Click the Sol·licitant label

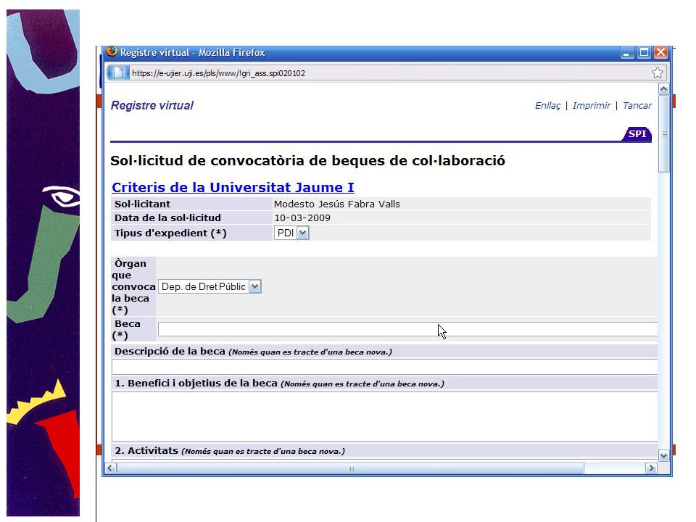[143, 204]
